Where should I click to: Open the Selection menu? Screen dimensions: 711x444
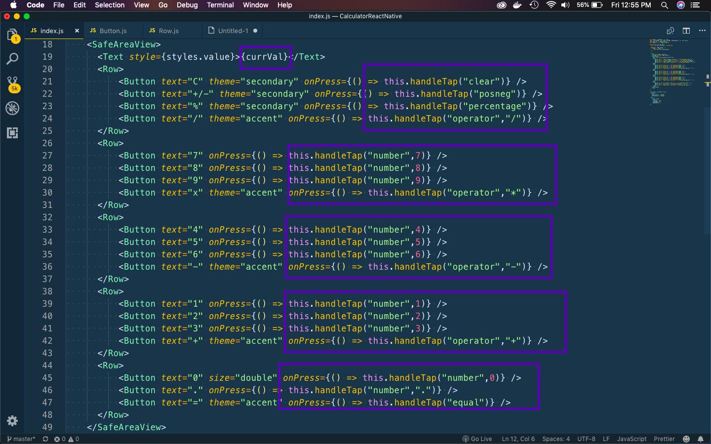pos(110,5)
